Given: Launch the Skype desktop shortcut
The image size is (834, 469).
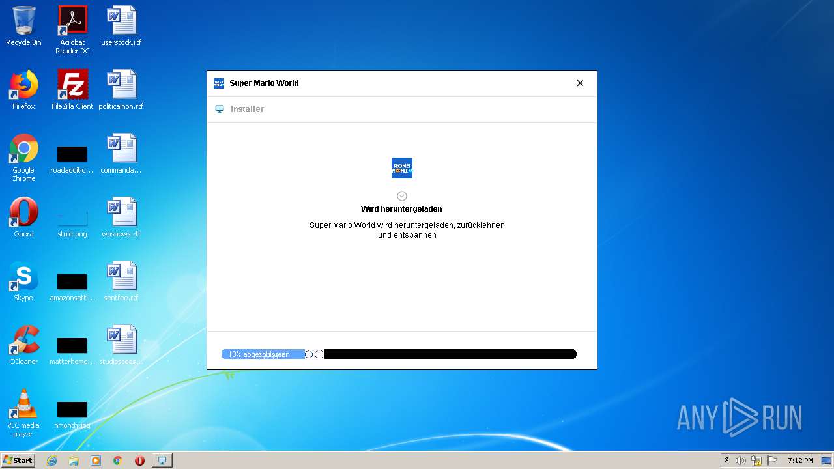Looking at the screenshot, I should point(23,282).
